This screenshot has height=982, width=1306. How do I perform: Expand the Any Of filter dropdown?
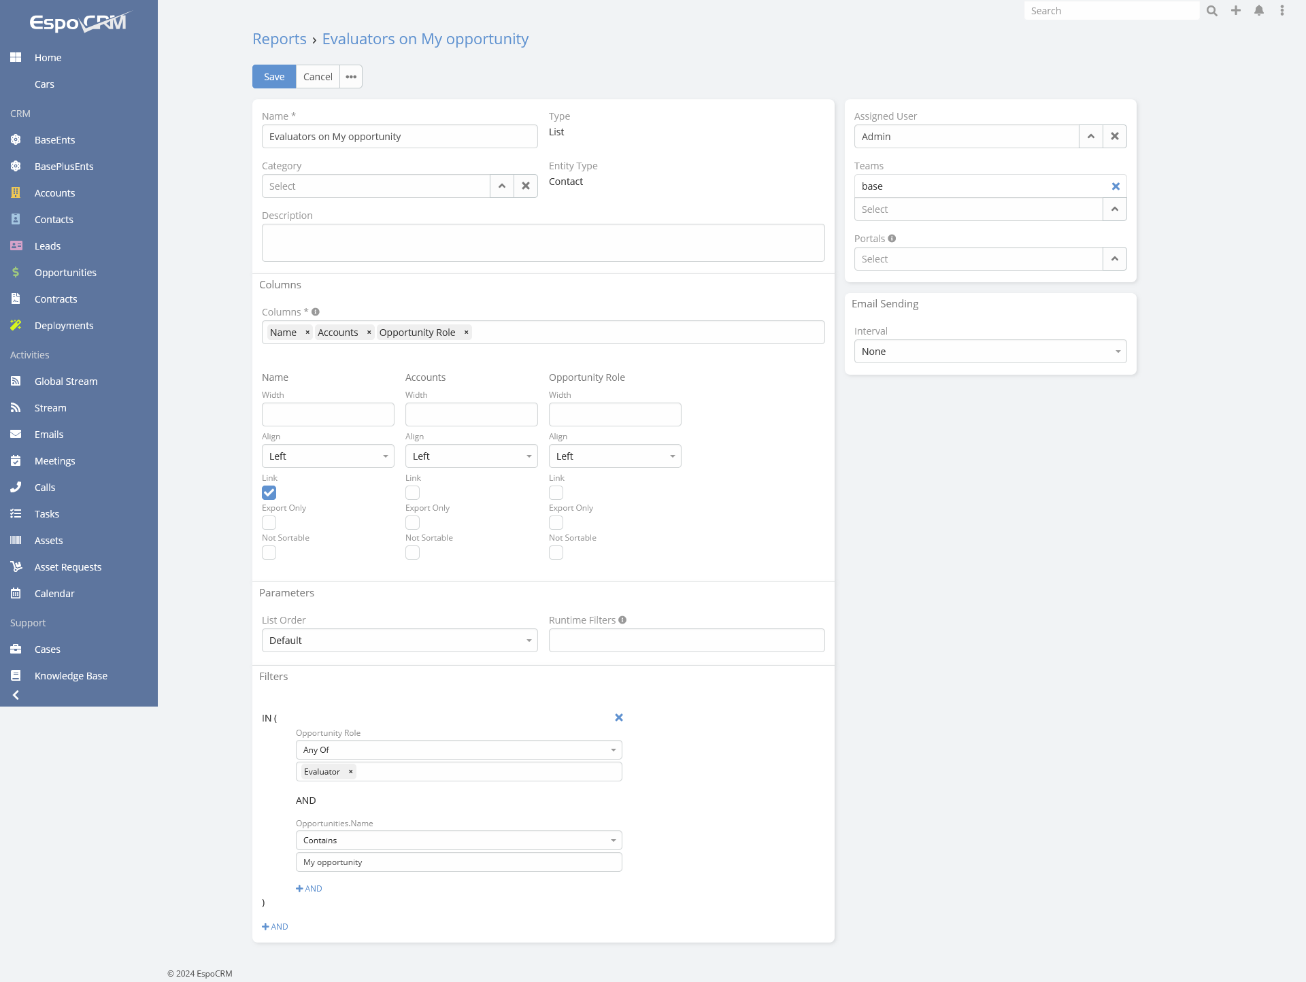(x=458, y=750)
